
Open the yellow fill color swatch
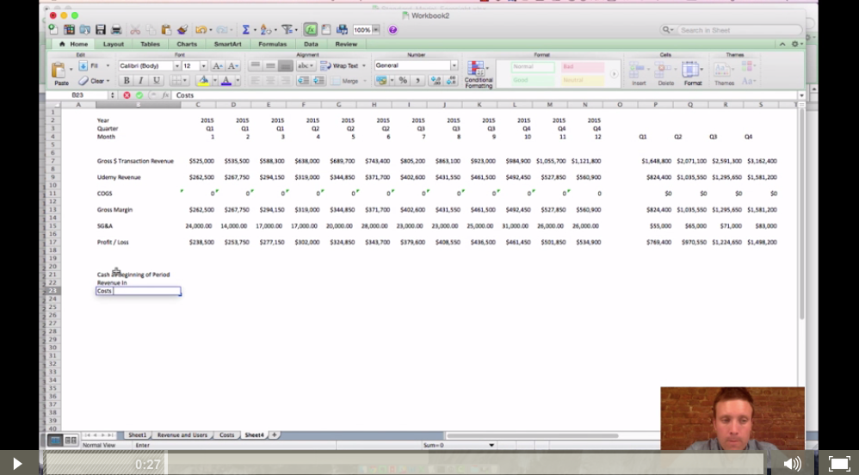tap(203, 81)
